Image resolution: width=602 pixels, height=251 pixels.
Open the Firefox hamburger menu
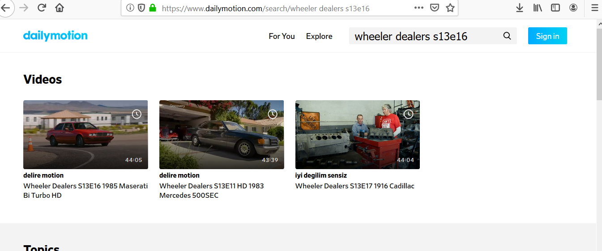pyautogui.click(x=594, y=8)
